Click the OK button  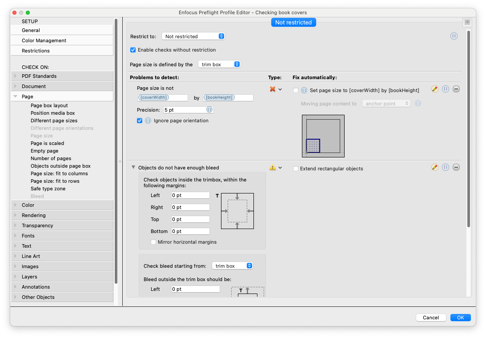click(460, 318)
